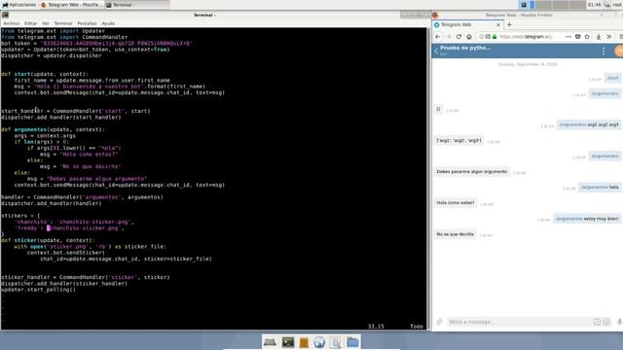
Task: Open page actions three-dot menu in address bar
Action: click(568, 37)
